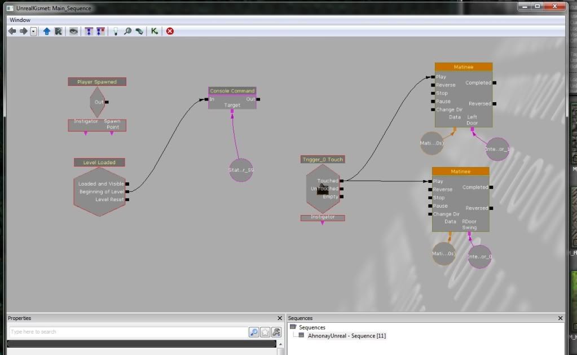Click the Play input of the top Matinee
Viewport: 577px width, 355px height.
[433, 77]
